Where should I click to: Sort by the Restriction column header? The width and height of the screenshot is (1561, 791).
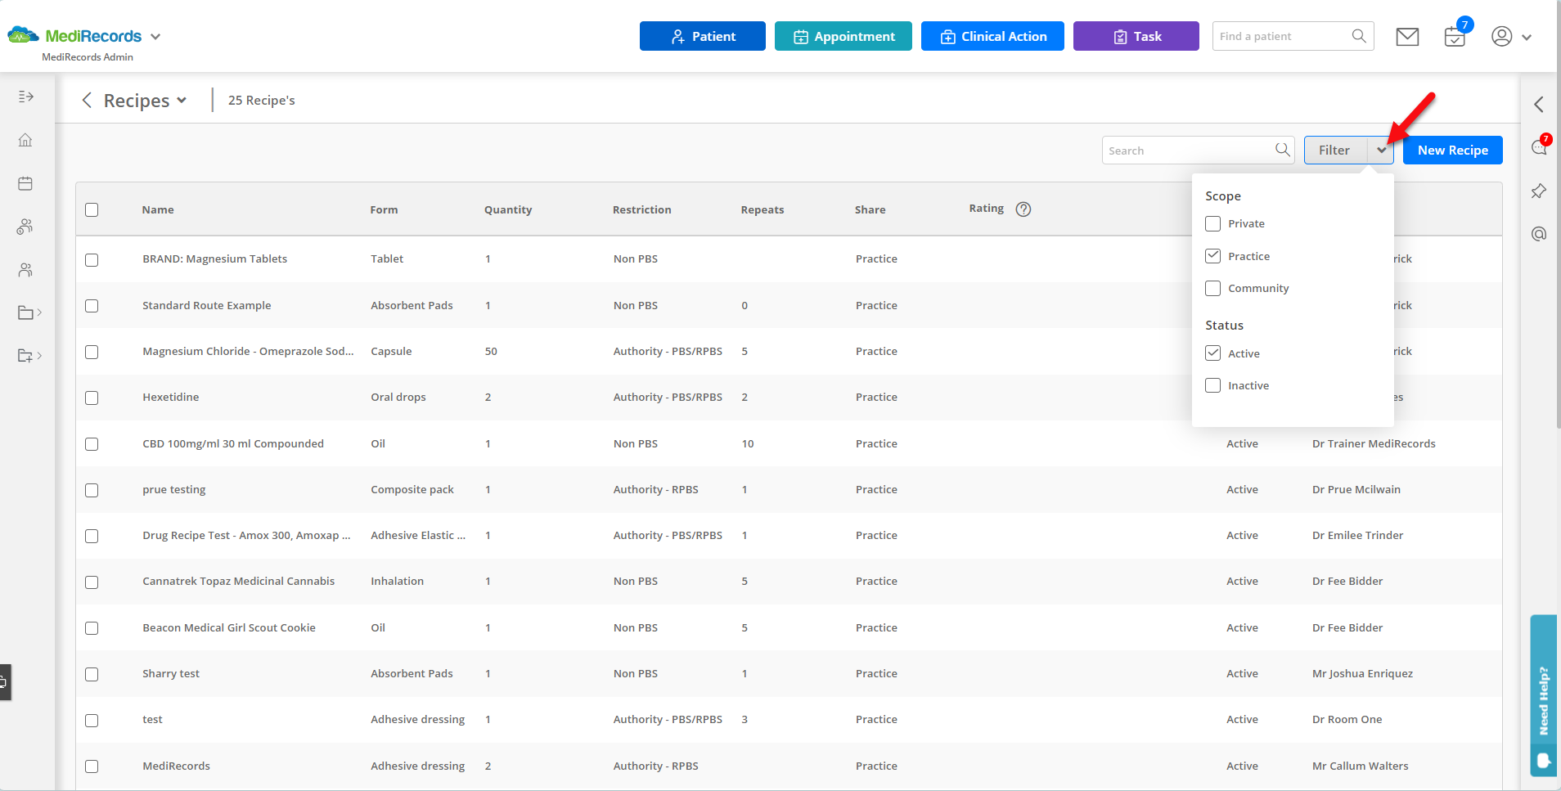(642, 209)
